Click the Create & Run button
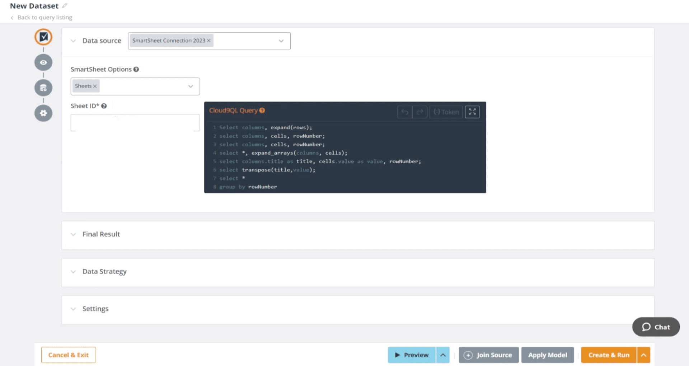The image size is (689, 366). click(609, 355)
